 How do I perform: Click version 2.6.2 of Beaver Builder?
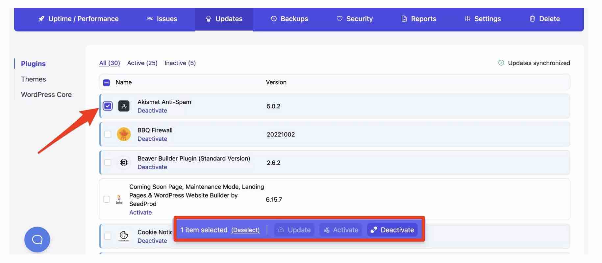point(273,163)
